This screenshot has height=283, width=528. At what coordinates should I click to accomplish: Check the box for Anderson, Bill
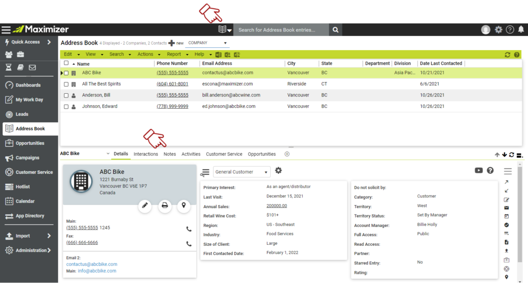coord(66,95)
